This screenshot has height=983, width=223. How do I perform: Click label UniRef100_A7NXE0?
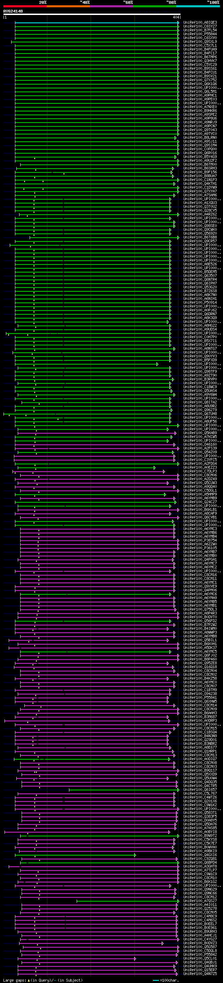click(x=200, y=107)
